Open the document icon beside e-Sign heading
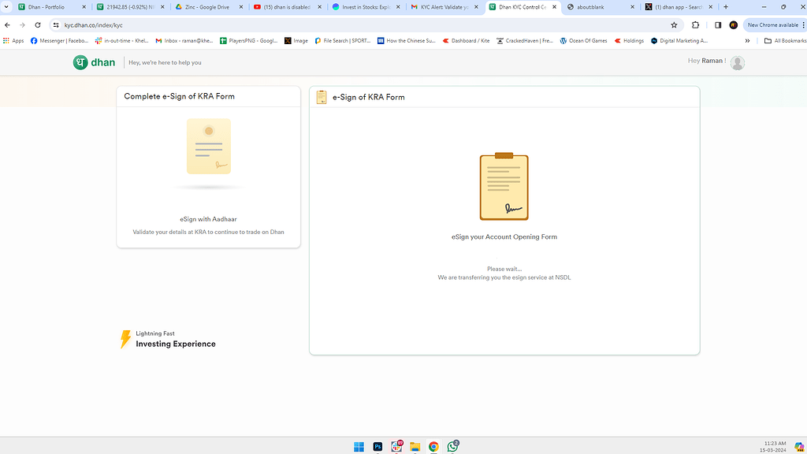807x454 pixels. 320,96
